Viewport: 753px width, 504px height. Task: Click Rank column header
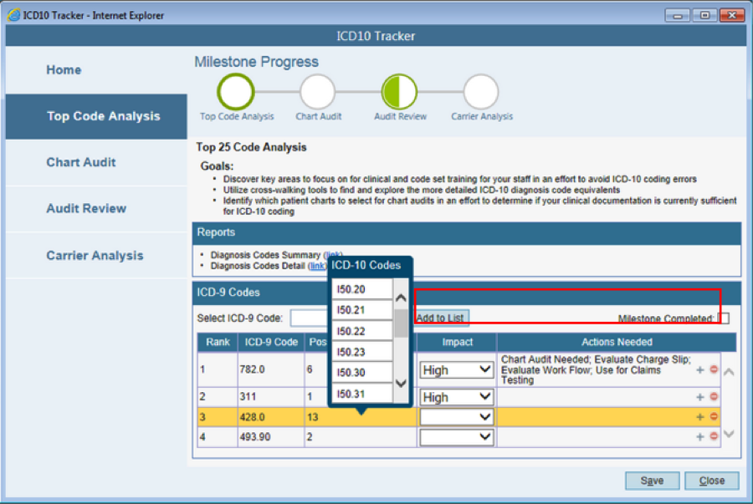coord(218,343)
